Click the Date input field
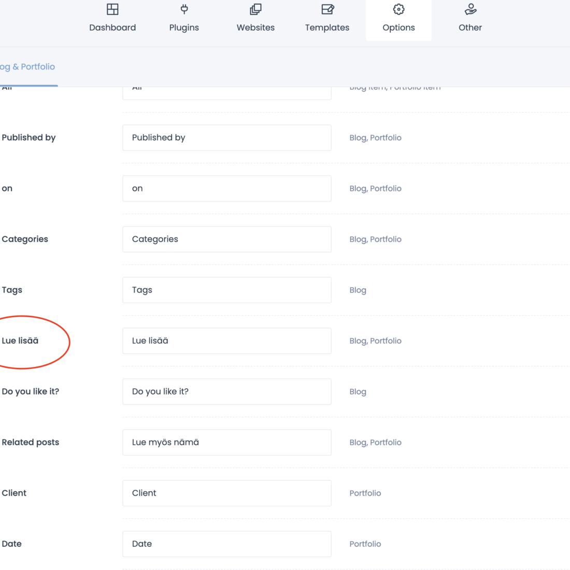Image resolution: width=570 pixels, height=570 pixels. (x=227, y=544)
